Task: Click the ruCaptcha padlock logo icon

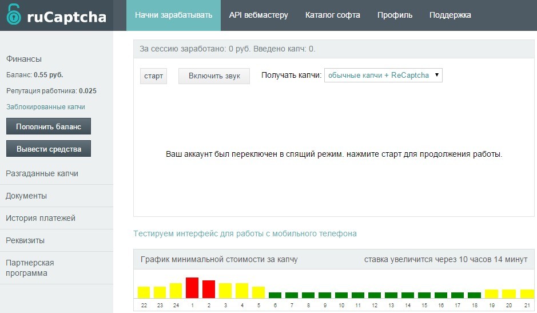Action: pyautogui.click(x=14, y=14)
